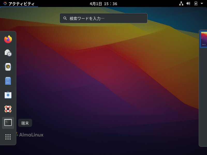Click the AlmaLinux watermark text
Viewport: 207px width, 155px height.
pos(31,135)
